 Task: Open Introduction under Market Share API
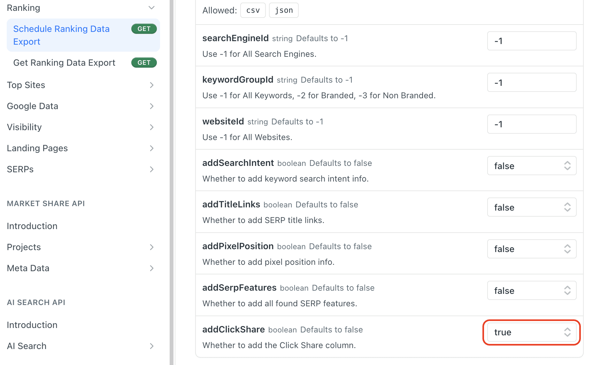coord(32,226)
